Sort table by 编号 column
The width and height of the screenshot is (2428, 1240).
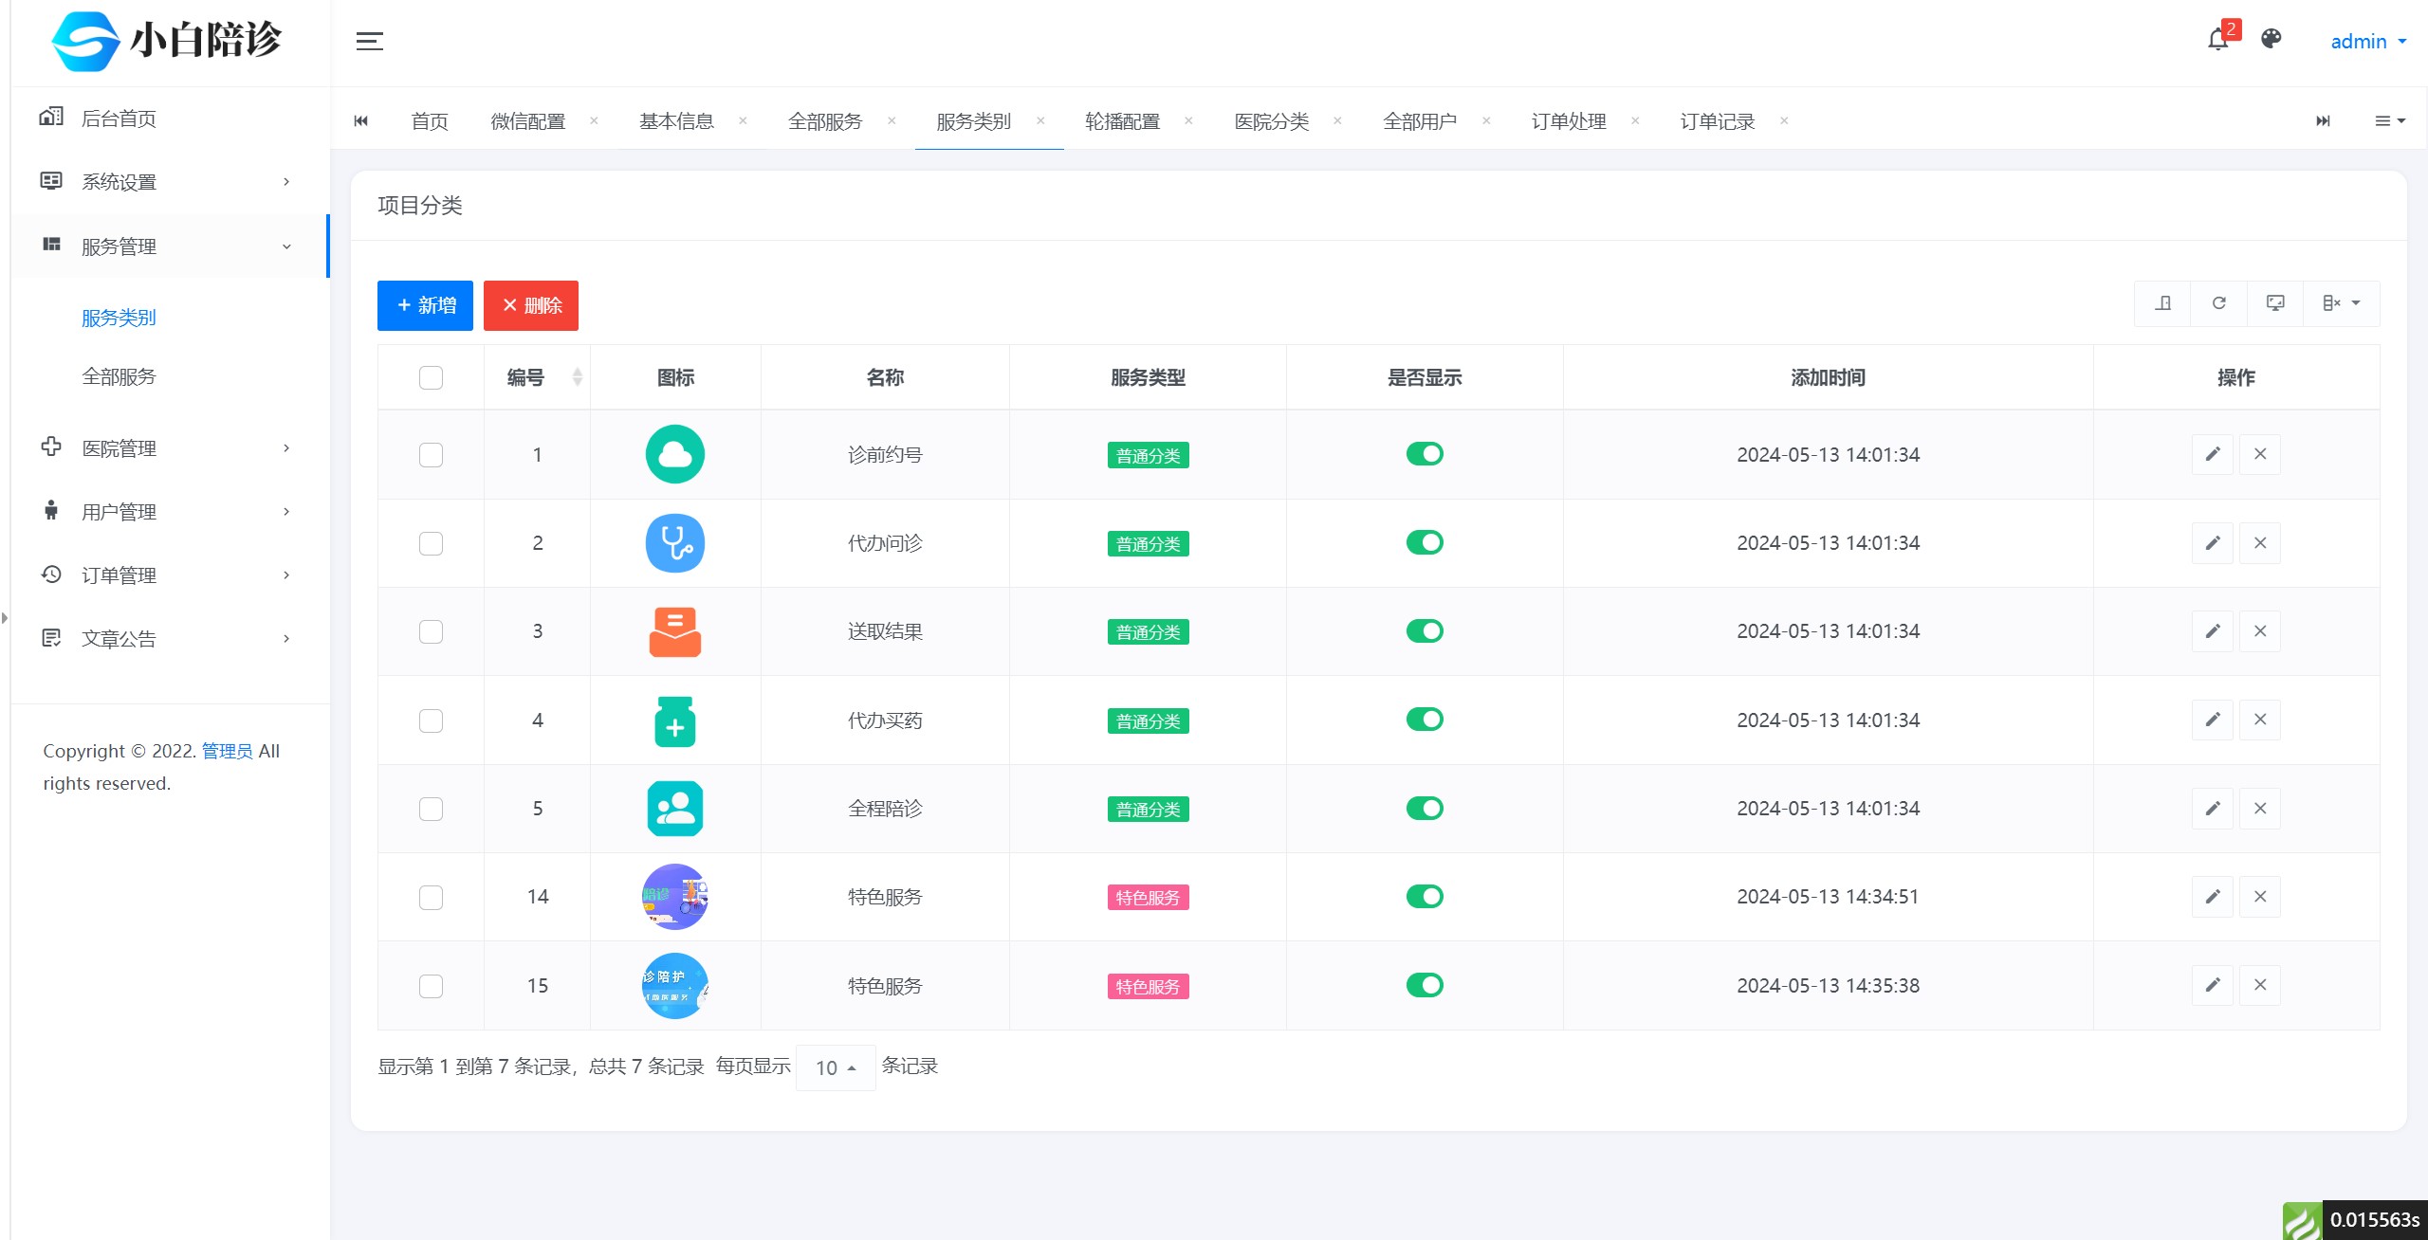coord(537,377)
